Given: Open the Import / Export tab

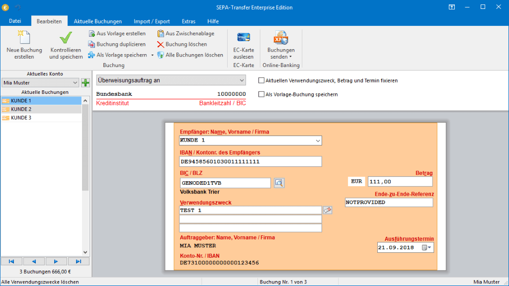Looking at the screenshot, I should (x=152, y=21).
